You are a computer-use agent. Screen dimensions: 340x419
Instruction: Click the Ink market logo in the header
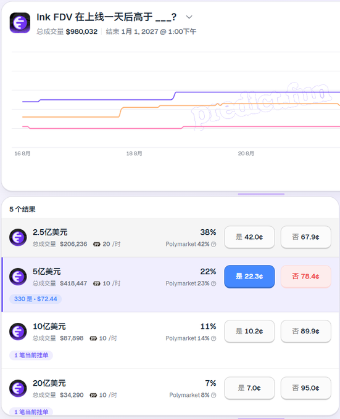[x=20, y=23]
